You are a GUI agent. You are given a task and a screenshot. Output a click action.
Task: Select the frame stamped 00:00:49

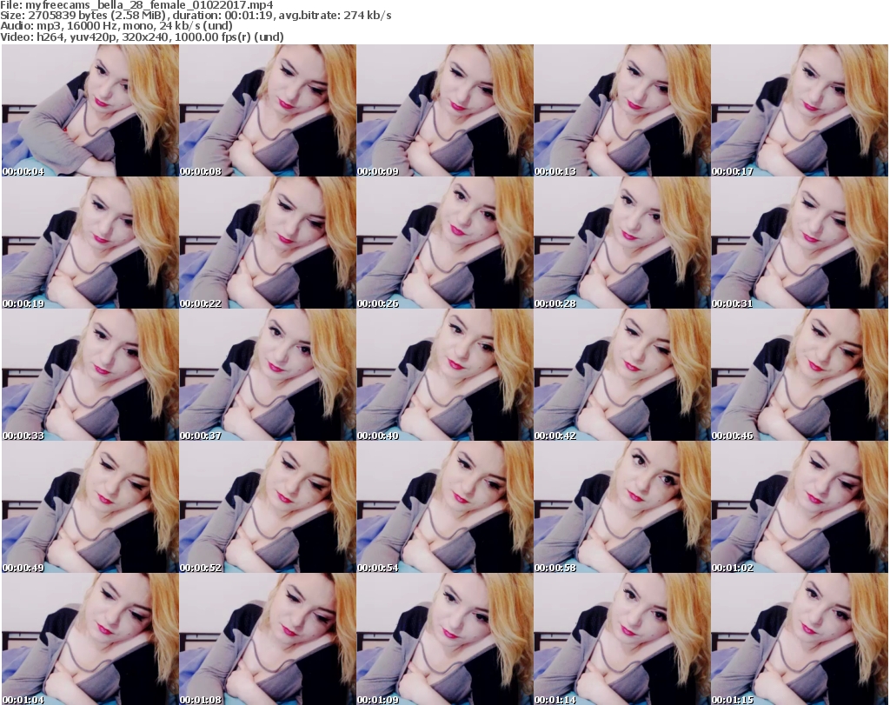pos(90,507)
